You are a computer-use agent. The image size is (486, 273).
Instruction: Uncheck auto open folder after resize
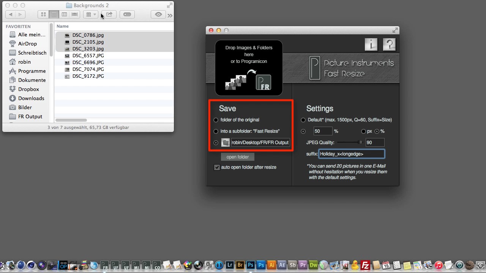pyautogui.click(x=217, y=167)
